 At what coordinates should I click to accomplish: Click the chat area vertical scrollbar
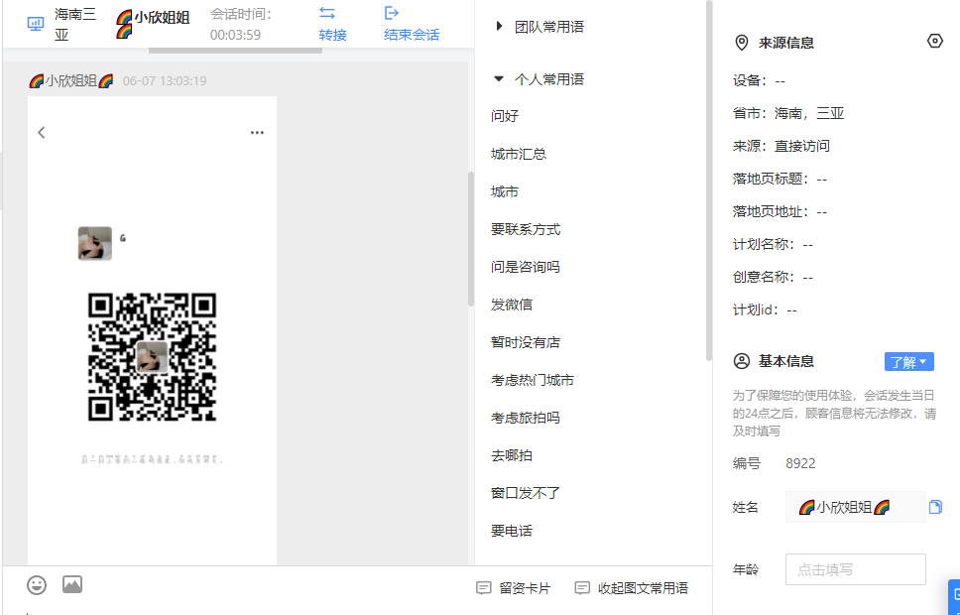[471, 239]
